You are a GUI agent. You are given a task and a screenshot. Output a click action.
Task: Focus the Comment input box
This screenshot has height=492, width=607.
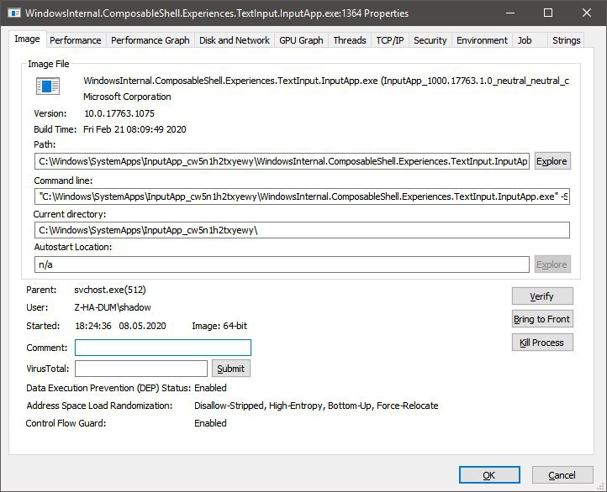click(x=163, y=348)
